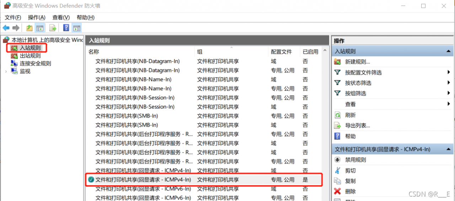Screen dimensions: 455x201
Task: Click the 是 cell of ICMPv4-In rule
Action: point(305,180)
